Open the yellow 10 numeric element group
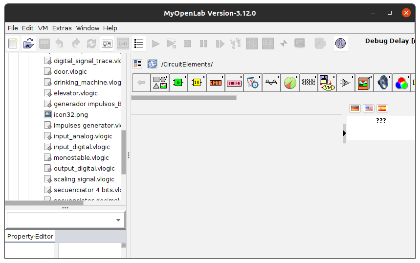Screen dimensions: 420x263 (197, 83)
